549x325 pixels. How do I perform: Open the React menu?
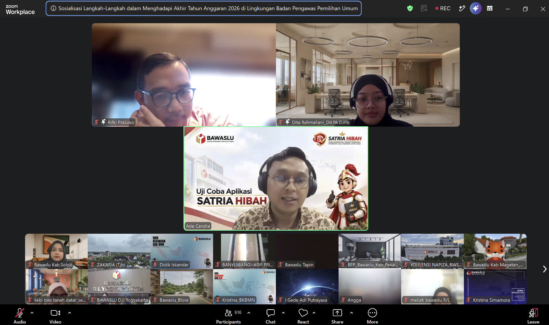pyautogui.click(x=303, y=316)
